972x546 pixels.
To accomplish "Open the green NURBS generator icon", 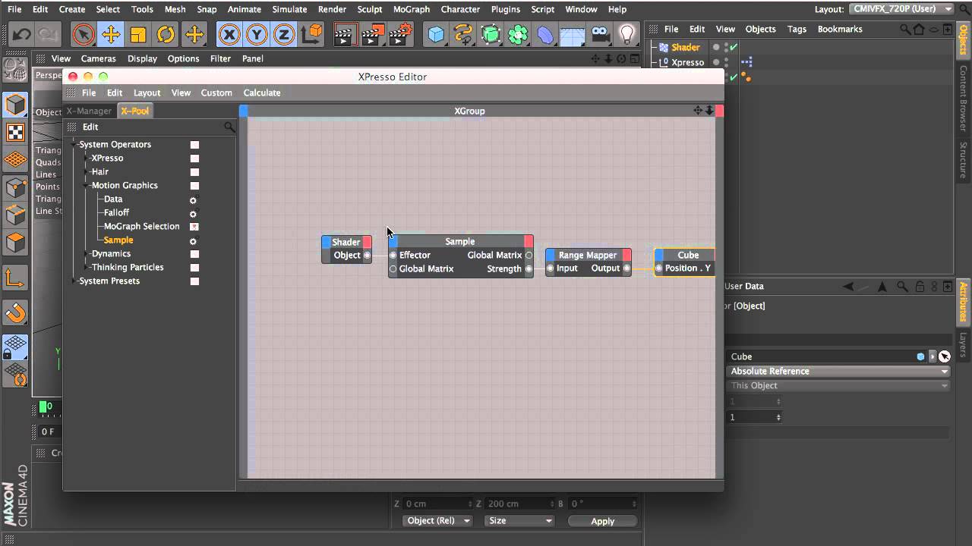I will [491, 34].
